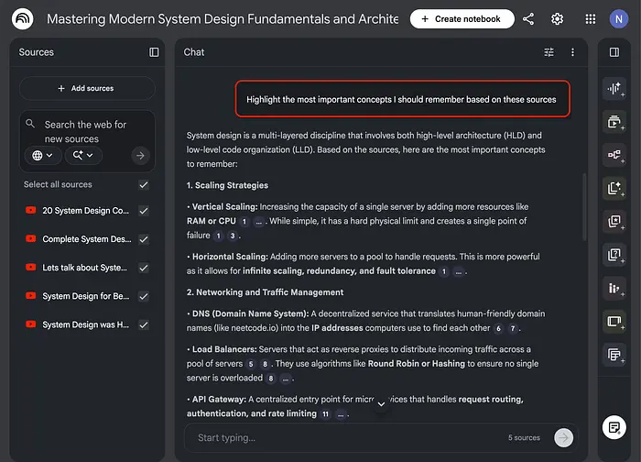This screenshot has height=462, width=641.
Task: Click the share notebook icon
Action: coord(528,19)
